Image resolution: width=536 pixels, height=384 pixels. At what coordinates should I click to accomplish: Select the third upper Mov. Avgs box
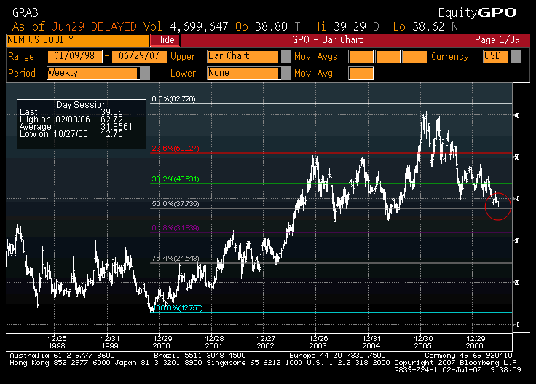414,56
